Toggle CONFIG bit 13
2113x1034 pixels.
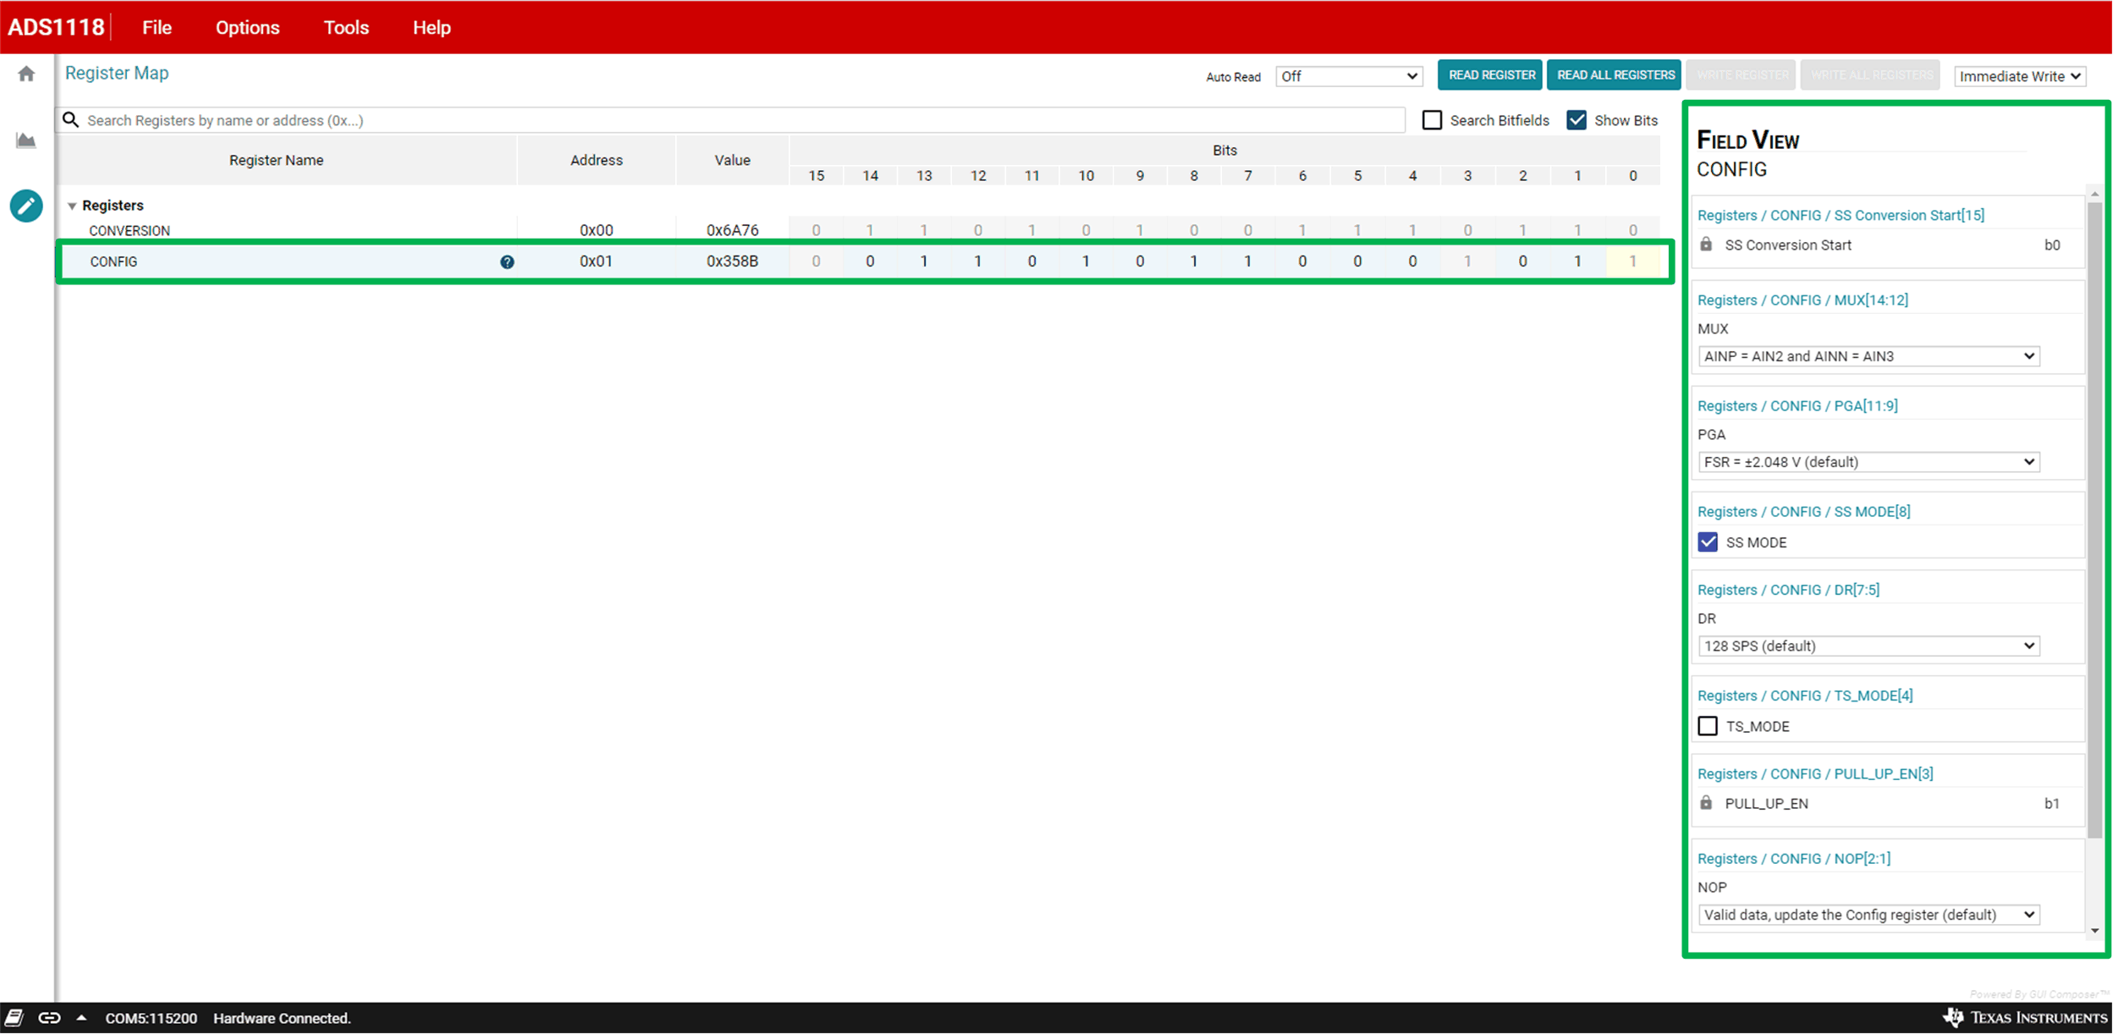click(924, 261)
